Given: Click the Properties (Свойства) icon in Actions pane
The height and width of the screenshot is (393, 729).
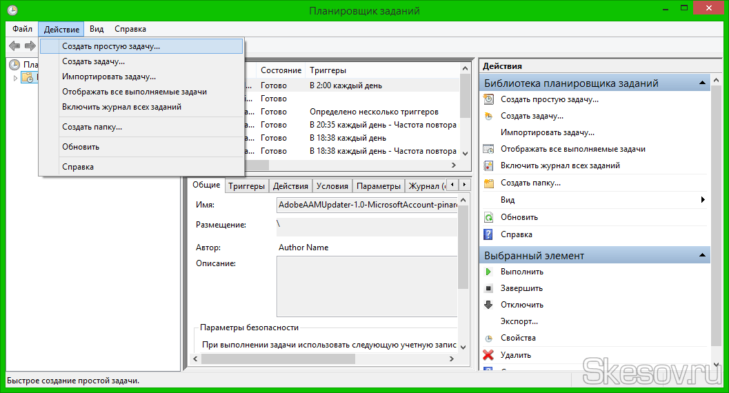Looking at the screenshot, I should point(488,339).
